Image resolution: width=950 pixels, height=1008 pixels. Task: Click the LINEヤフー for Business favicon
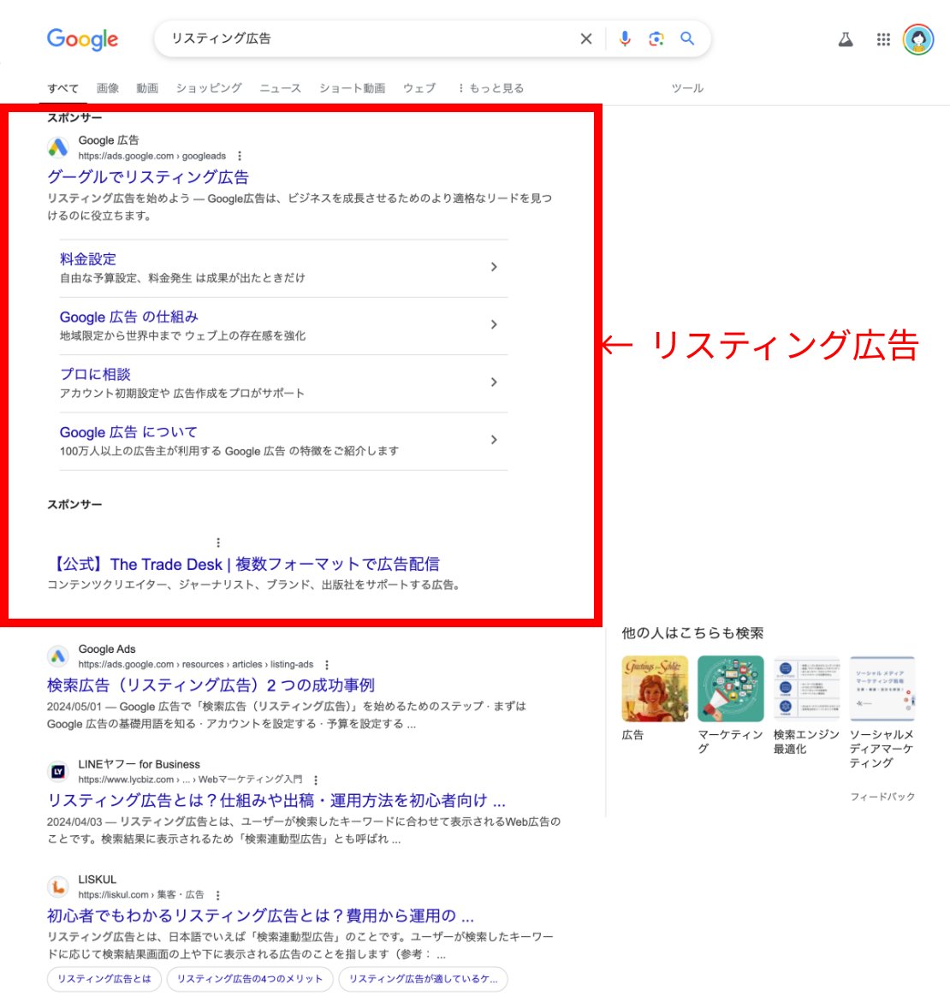(x=58, y=772)
